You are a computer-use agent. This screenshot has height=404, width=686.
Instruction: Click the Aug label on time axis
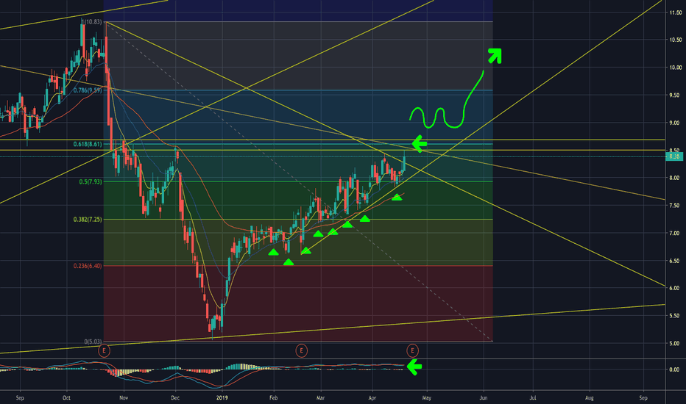point(590,398)
